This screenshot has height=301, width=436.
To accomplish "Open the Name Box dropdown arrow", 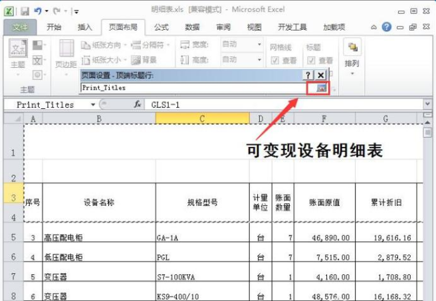I will 93,105.
